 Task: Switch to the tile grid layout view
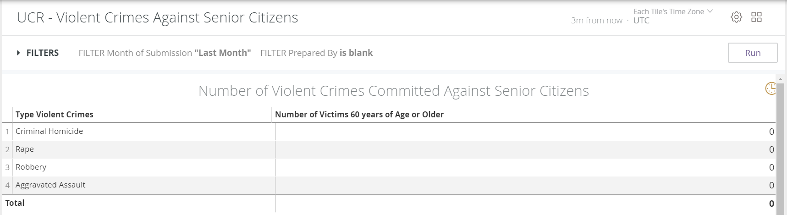756,17
